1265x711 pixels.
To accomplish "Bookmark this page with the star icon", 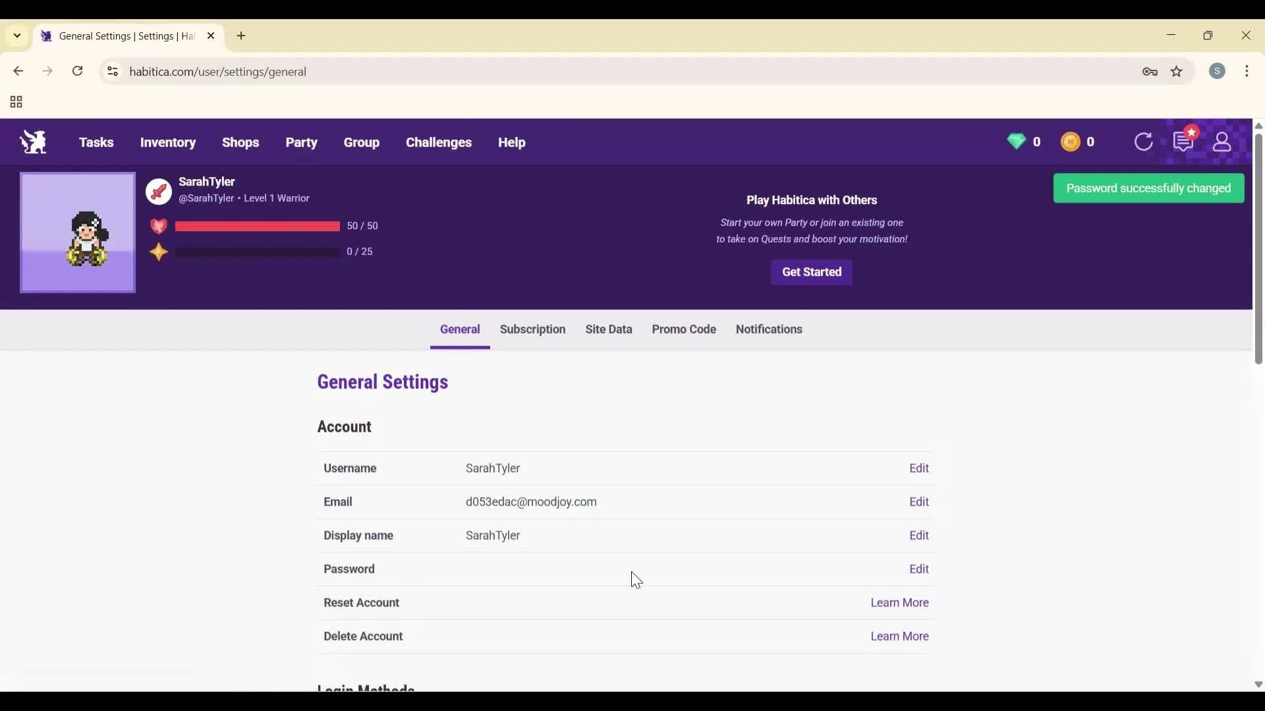I will click(1177, 72).
